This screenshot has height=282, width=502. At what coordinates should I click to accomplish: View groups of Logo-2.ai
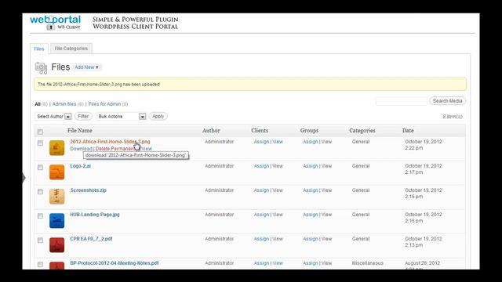coord(326,166)
